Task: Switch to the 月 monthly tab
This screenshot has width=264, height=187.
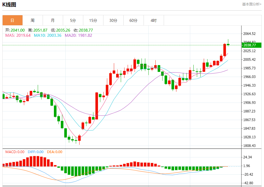Action: tap(53, 20)
